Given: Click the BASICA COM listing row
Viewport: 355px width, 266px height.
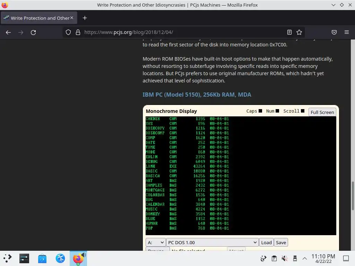Looking at the screenshot, I should click(x=187, y=176).
